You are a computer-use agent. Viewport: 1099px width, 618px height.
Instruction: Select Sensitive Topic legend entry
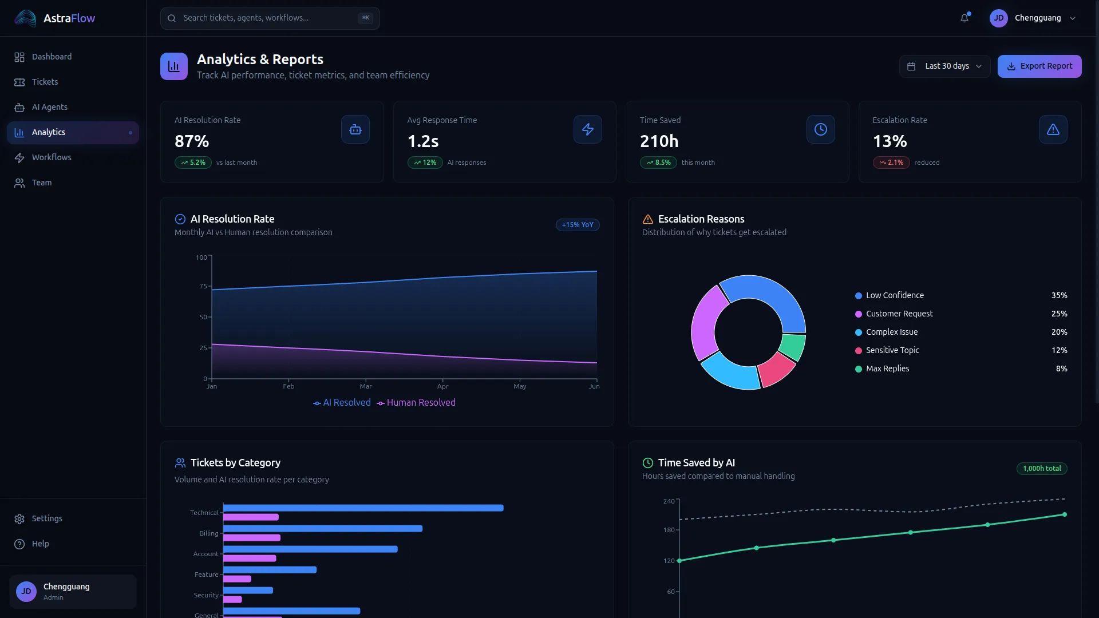961,350
